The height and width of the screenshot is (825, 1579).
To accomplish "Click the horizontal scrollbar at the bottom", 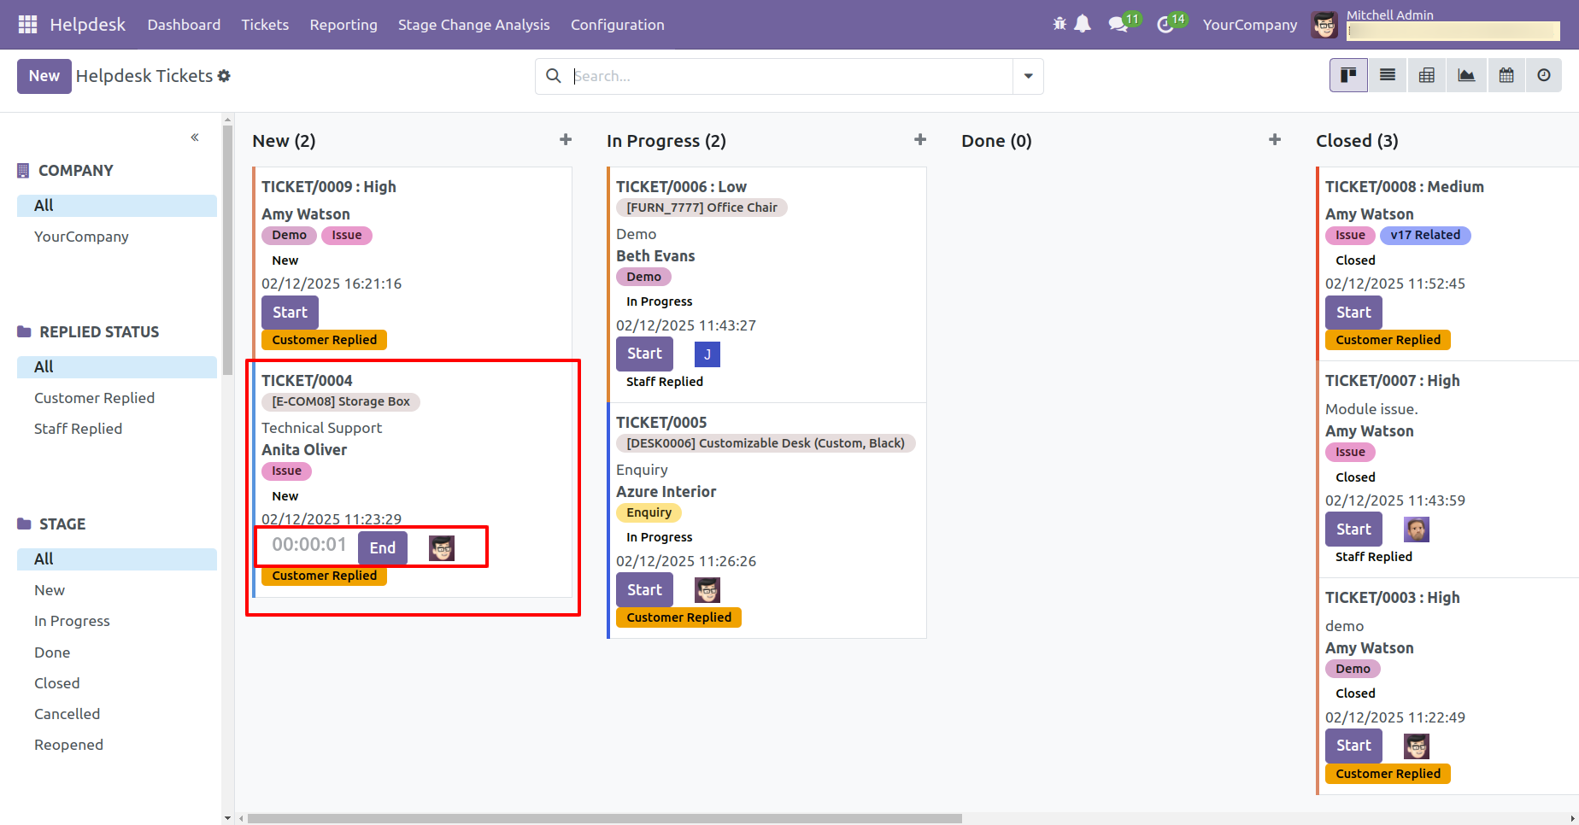I will (605, 818).
